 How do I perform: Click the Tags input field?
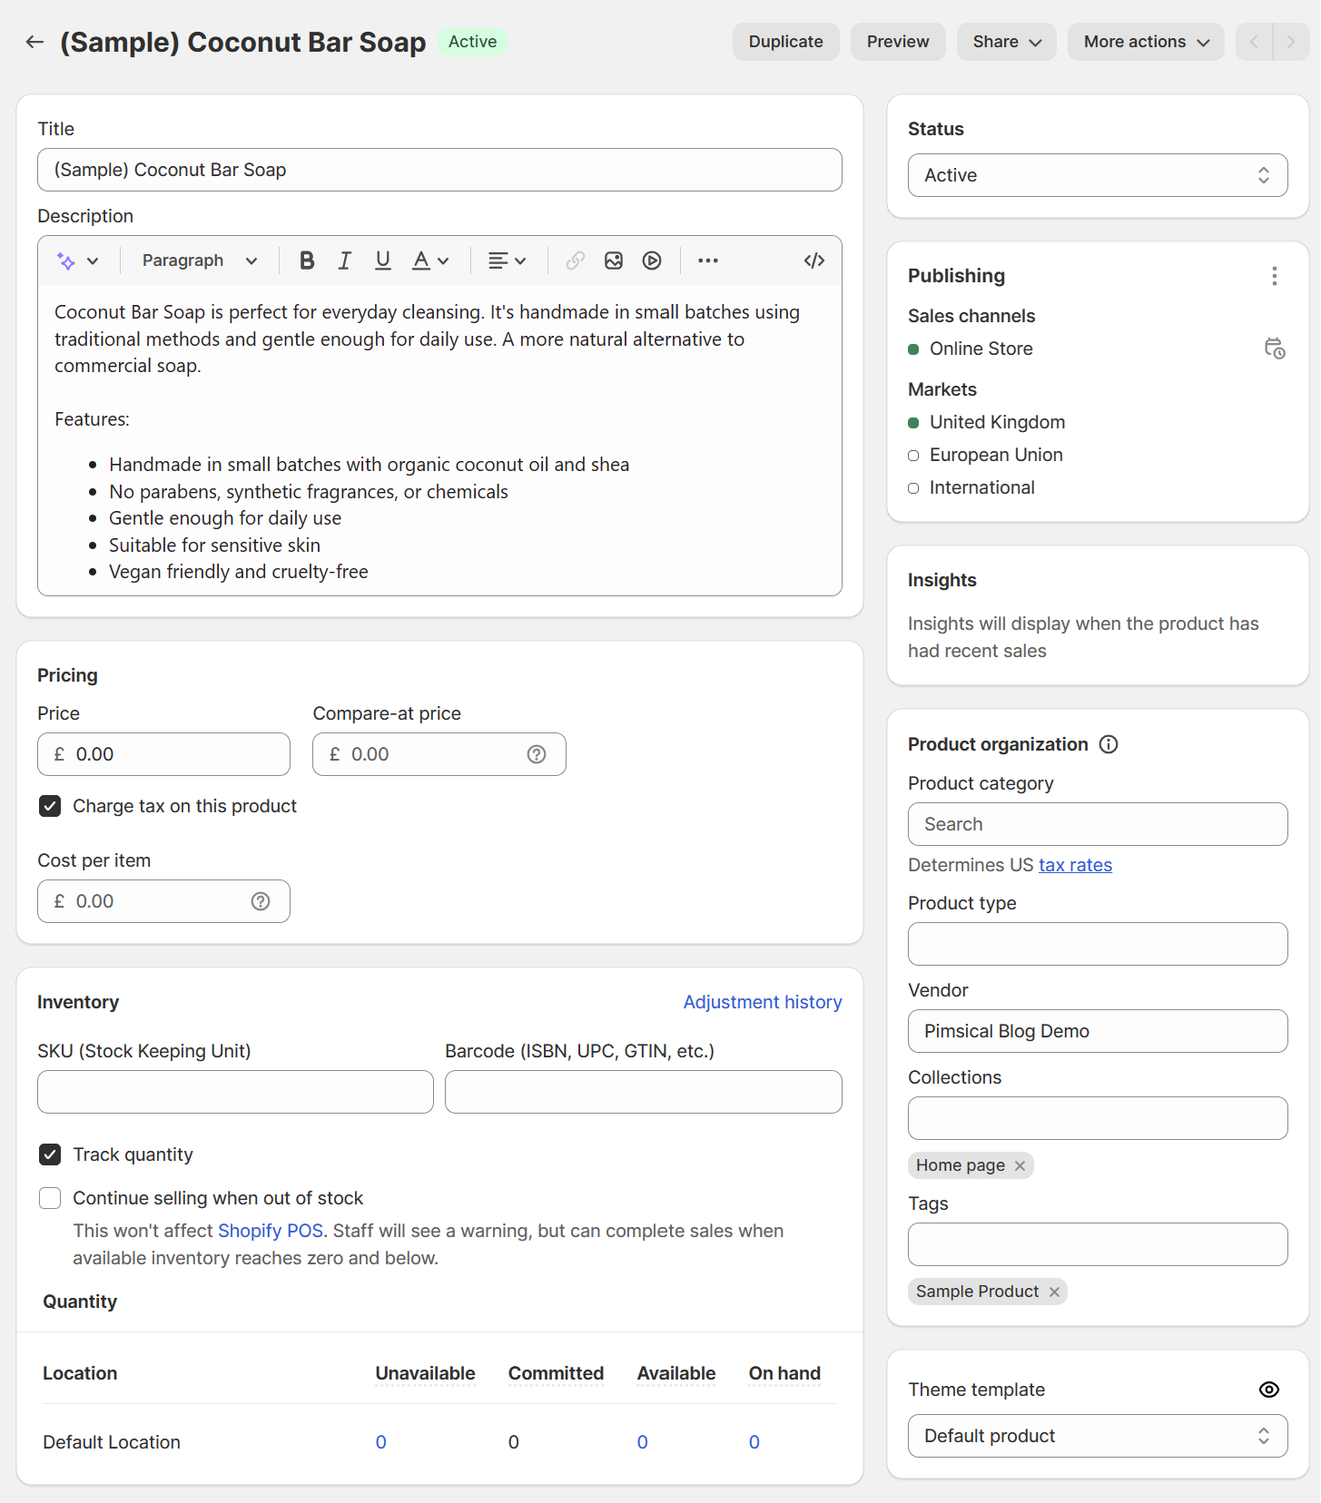point(1098,1244)
